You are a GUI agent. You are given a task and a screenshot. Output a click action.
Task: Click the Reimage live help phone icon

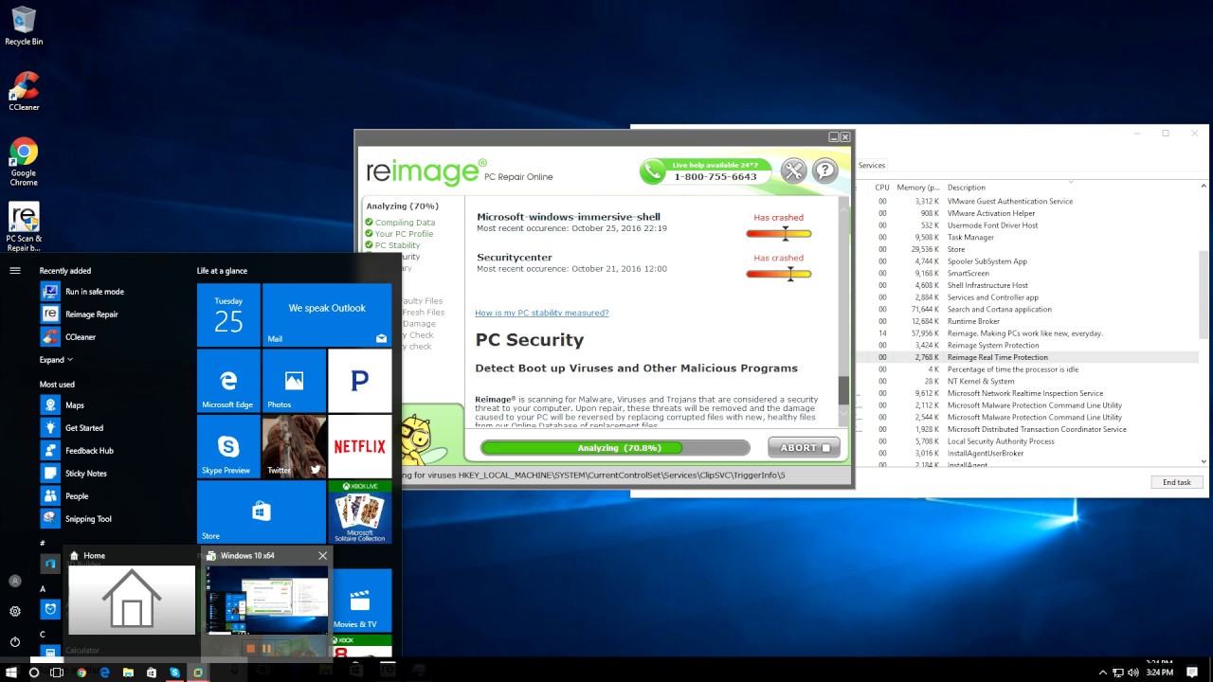[652, 171]
